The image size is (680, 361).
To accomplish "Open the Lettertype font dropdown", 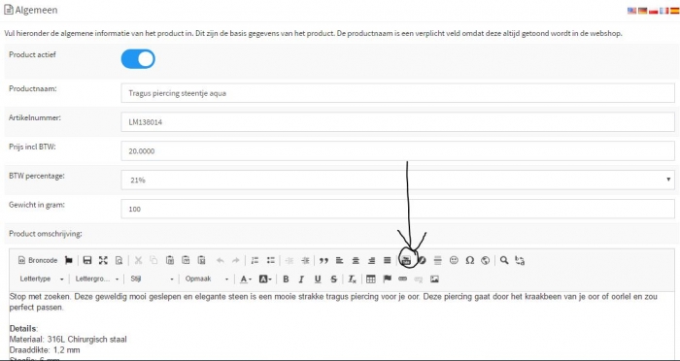I will 42,279.
